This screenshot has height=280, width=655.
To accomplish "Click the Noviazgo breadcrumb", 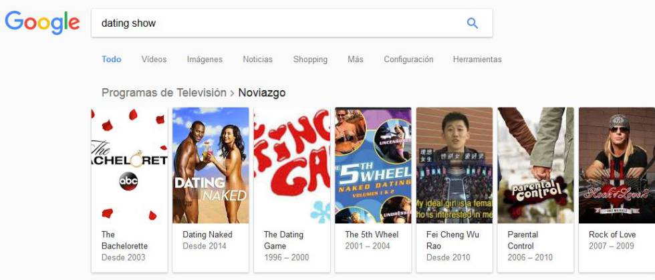I will point(262,92).
